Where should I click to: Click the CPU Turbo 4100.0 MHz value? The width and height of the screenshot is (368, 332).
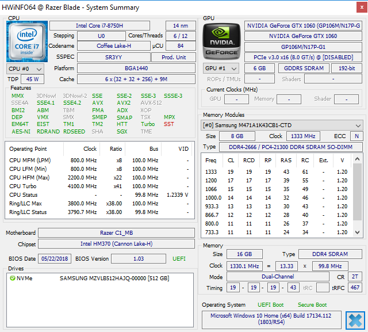tap(82, 186)
